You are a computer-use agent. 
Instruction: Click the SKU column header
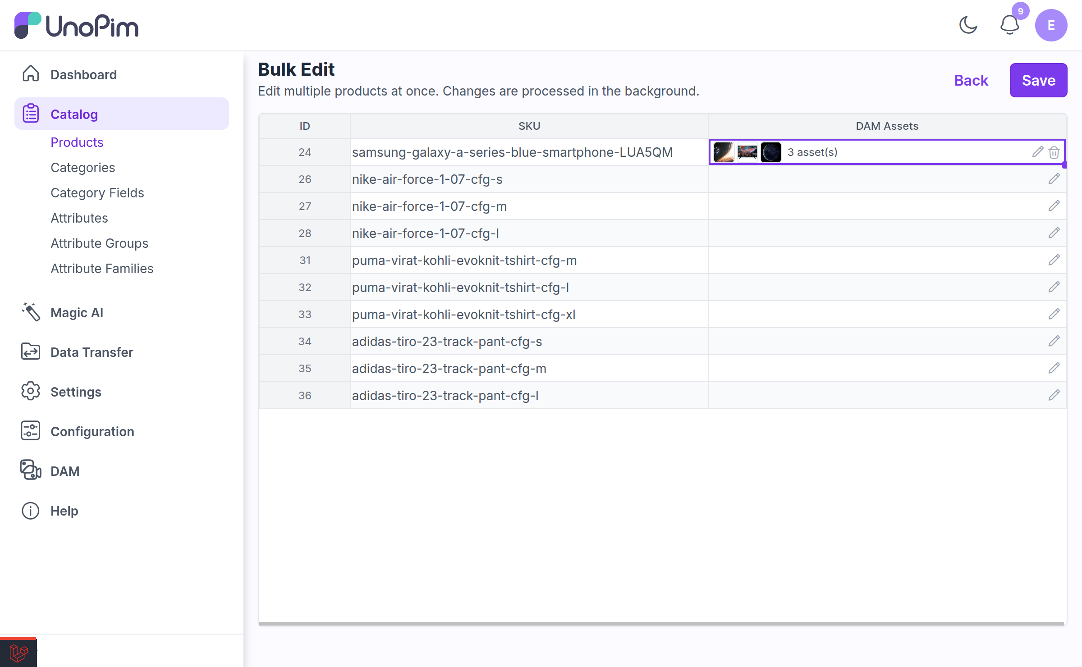[x=529, y=126]
